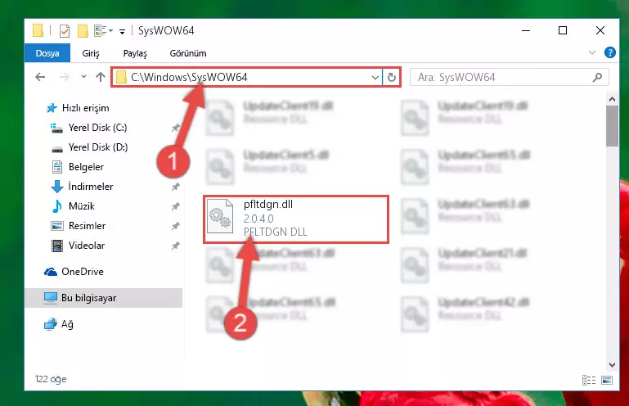Viewport: 629px width, 406px height.
Task: Switch to details view icon in status bar
Action: tap(588, 380)
